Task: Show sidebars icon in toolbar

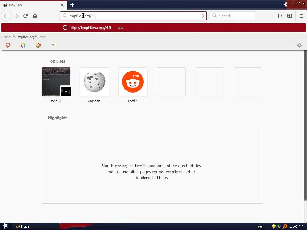Action: point(290,16)
